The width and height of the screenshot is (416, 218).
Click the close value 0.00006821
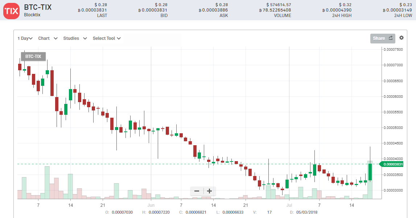196,212
